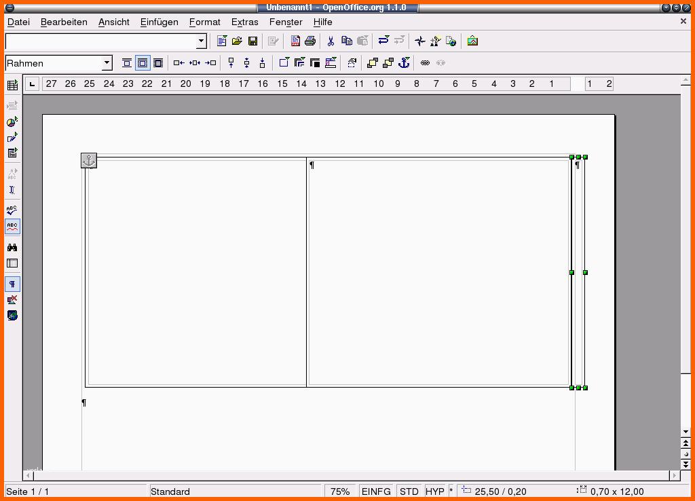
Task: Open the Gallery picture icon
Action: (x=472, y=41)
